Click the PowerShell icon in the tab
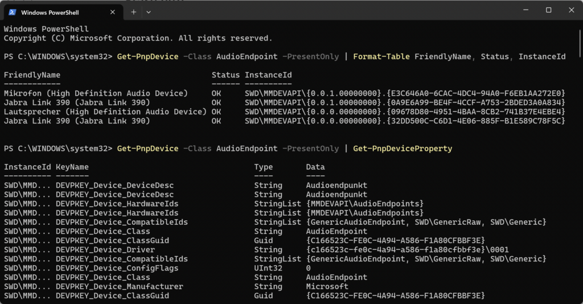The height and width of the screenshot is (304, 583). click(x=13, y=13)
